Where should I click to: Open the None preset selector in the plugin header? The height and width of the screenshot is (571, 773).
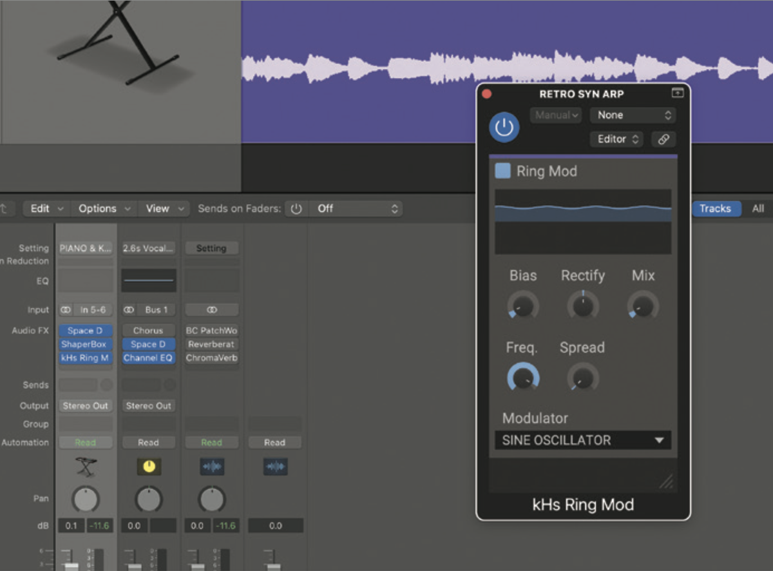click(632, 115)
